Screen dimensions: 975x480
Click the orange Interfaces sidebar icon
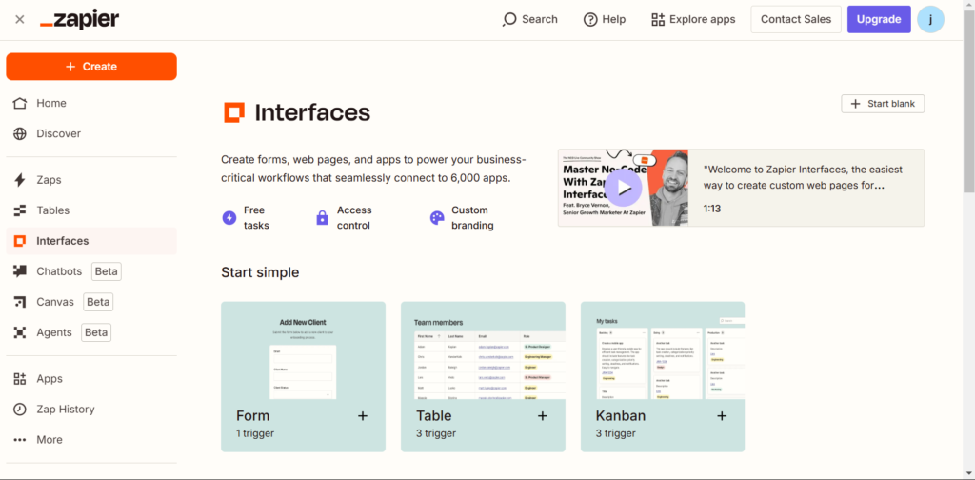click(x=20, y=241)
